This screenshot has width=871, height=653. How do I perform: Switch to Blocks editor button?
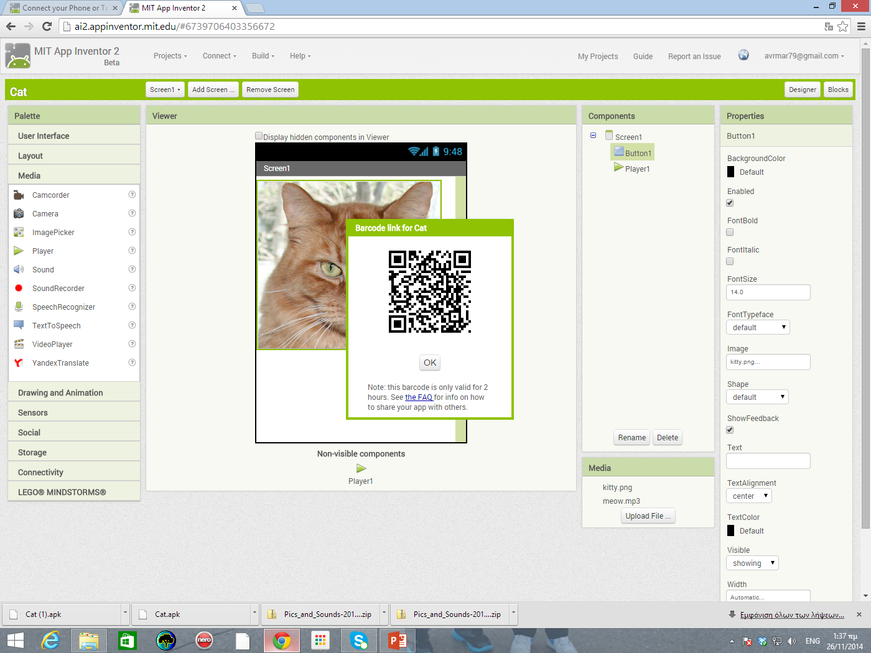pos(838,90)
